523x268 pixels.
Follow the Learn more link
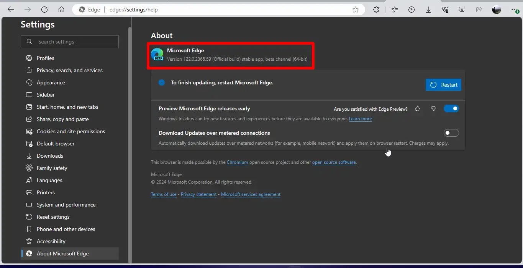pos(360,119)
